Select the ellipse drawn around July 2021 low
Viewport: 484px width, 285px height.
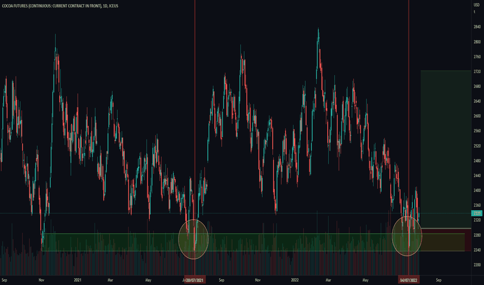click(194, 239)
